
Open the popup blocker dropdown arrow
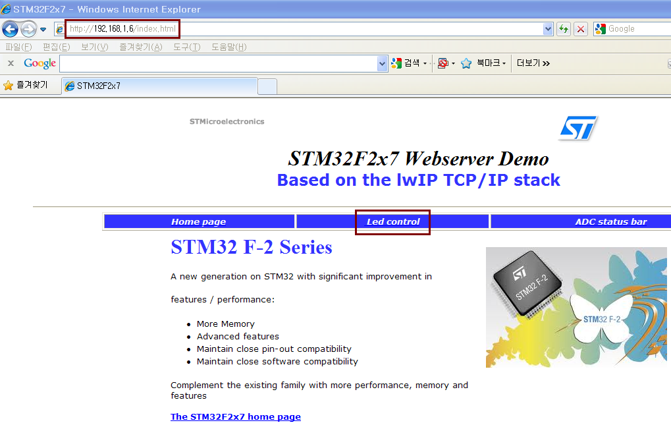453,63
